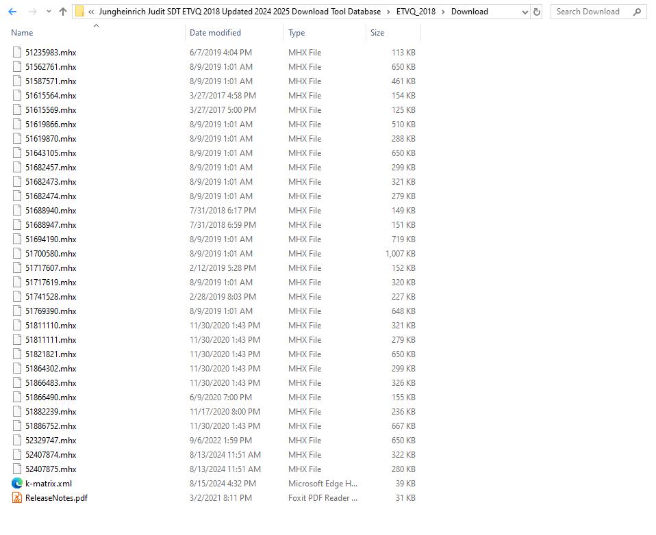Select the file icon of 52407875.mhx
The image size is (656, 535).
pyautogui.click(x=16, y=469)
